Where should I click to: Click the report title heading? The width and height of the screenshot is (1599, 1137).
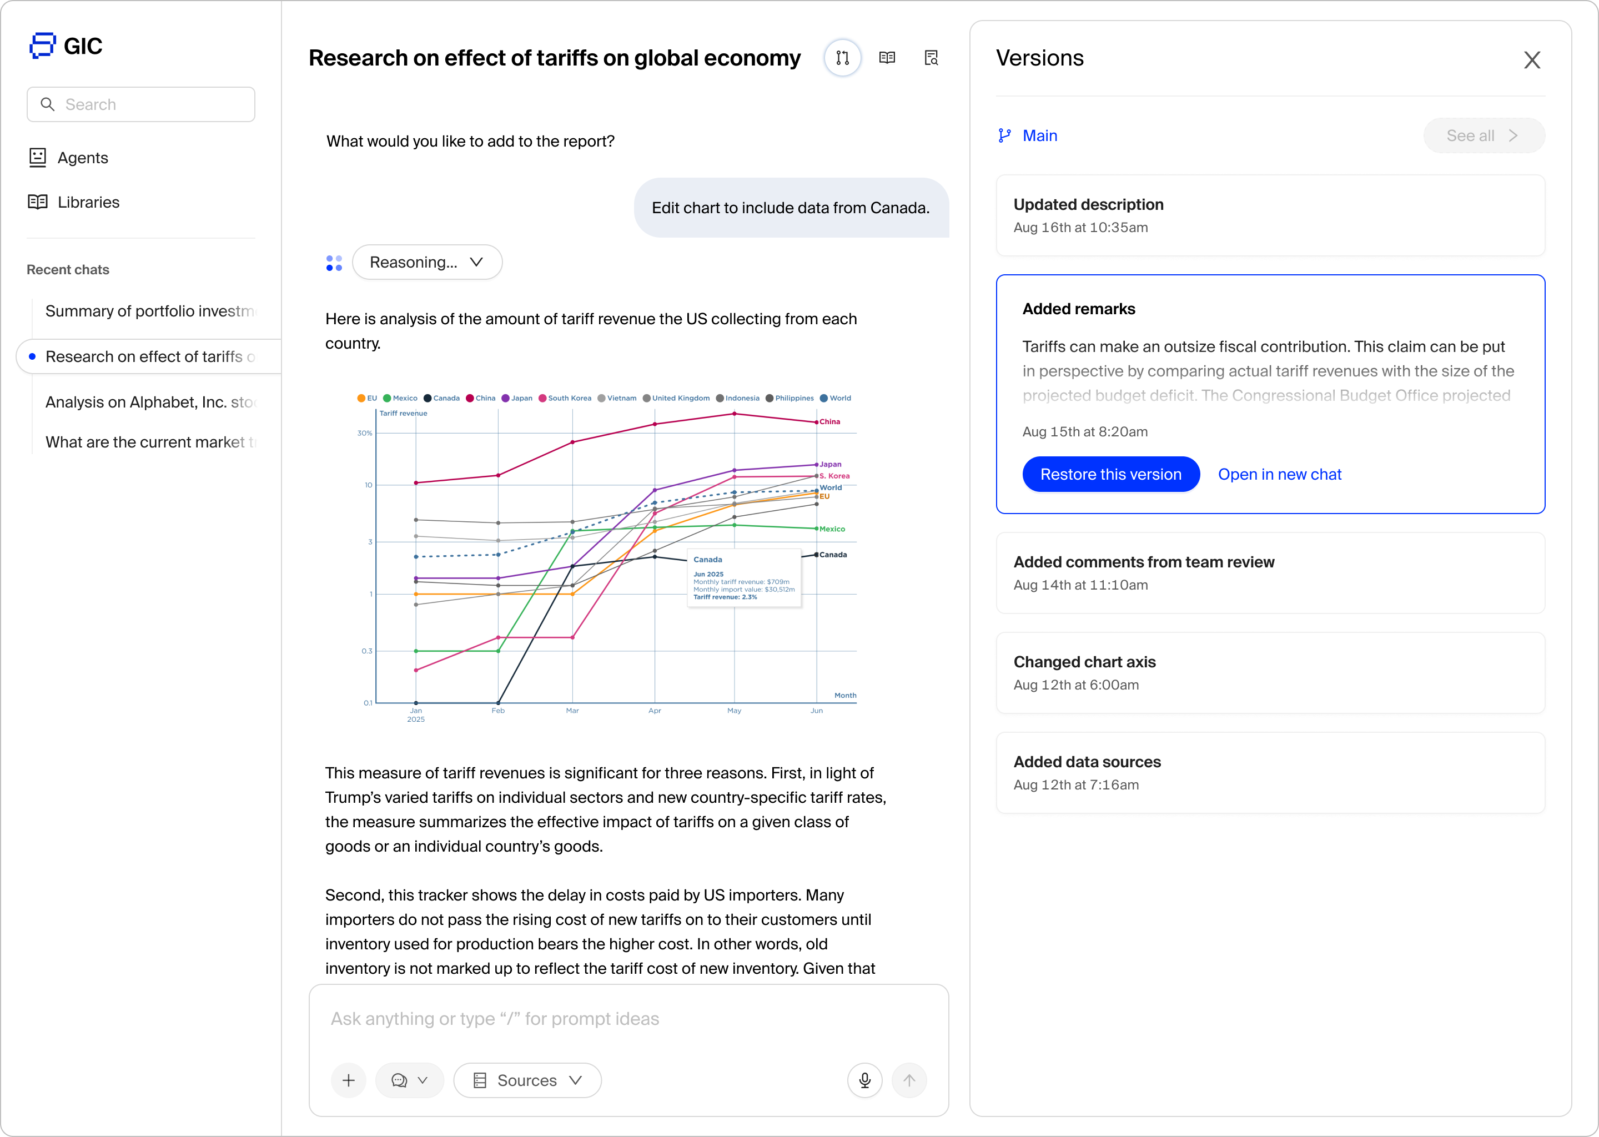tap(554, 57)
